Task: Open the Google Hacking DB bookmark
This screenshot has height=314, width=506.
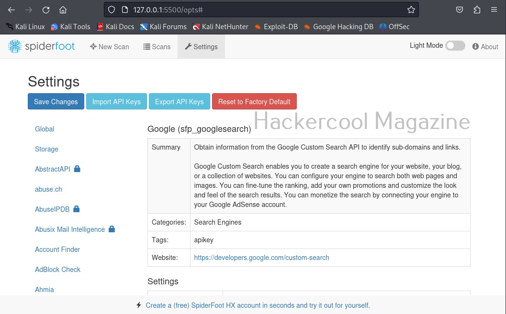Action: (338, 27)
